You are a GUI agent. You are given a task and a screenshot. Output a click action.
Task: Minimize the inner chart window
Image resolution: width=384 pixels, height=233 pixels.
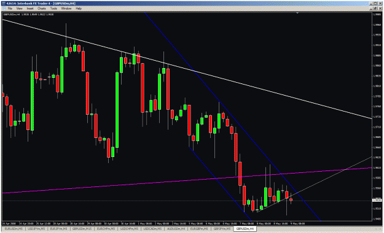[x=372, y=9]
